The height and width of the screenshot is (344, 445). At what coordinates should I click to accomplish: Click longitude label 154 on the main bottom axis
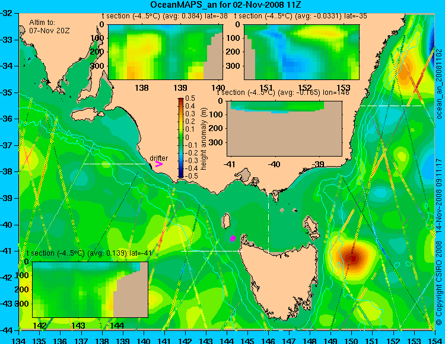pos(435,340)
